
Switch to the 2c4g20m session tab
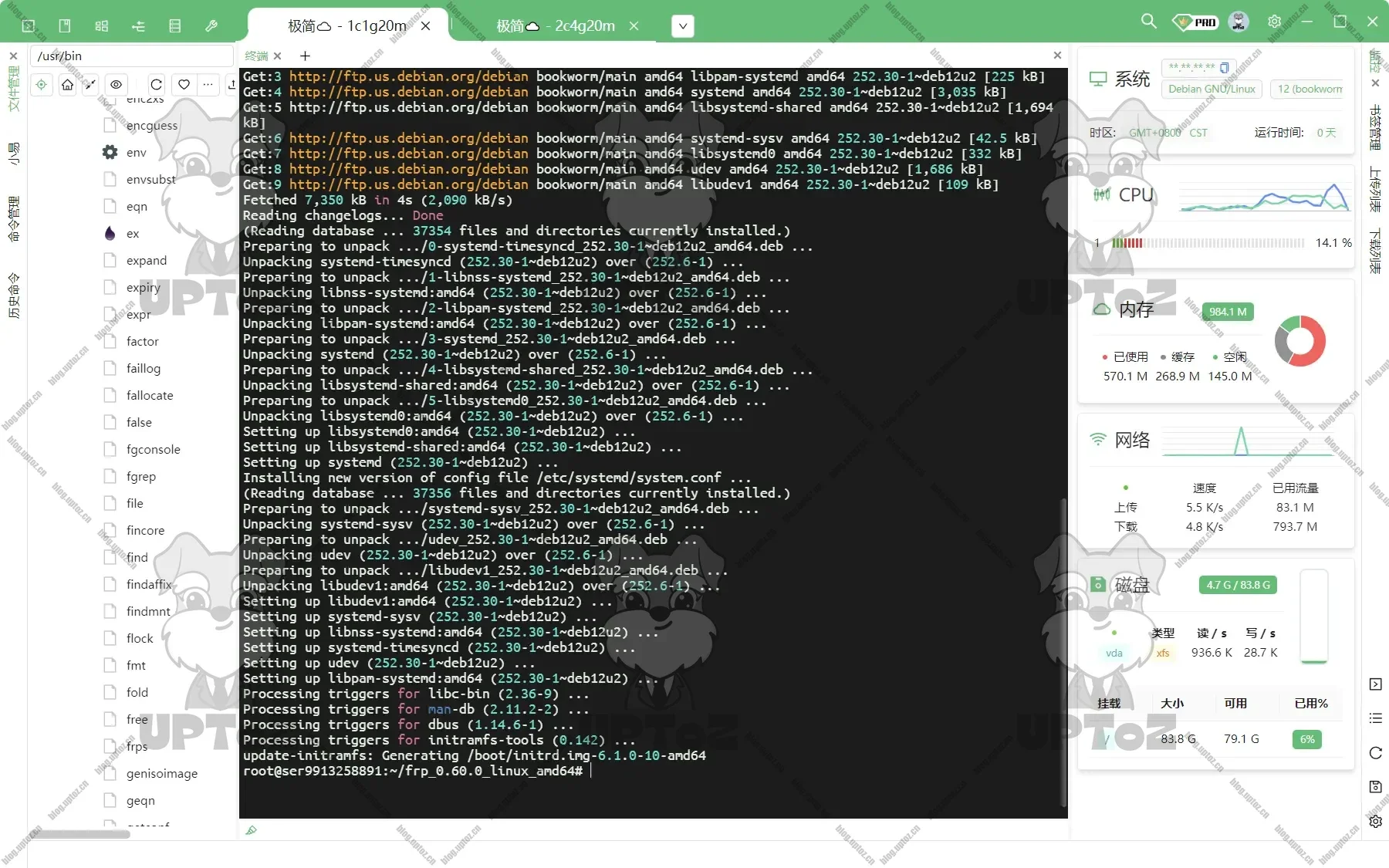point(556,26)
